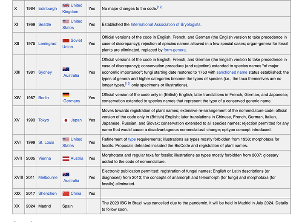
Task: Click the Soviet Union flag icon
Action: pyautogui.click(x=66, y=40)
